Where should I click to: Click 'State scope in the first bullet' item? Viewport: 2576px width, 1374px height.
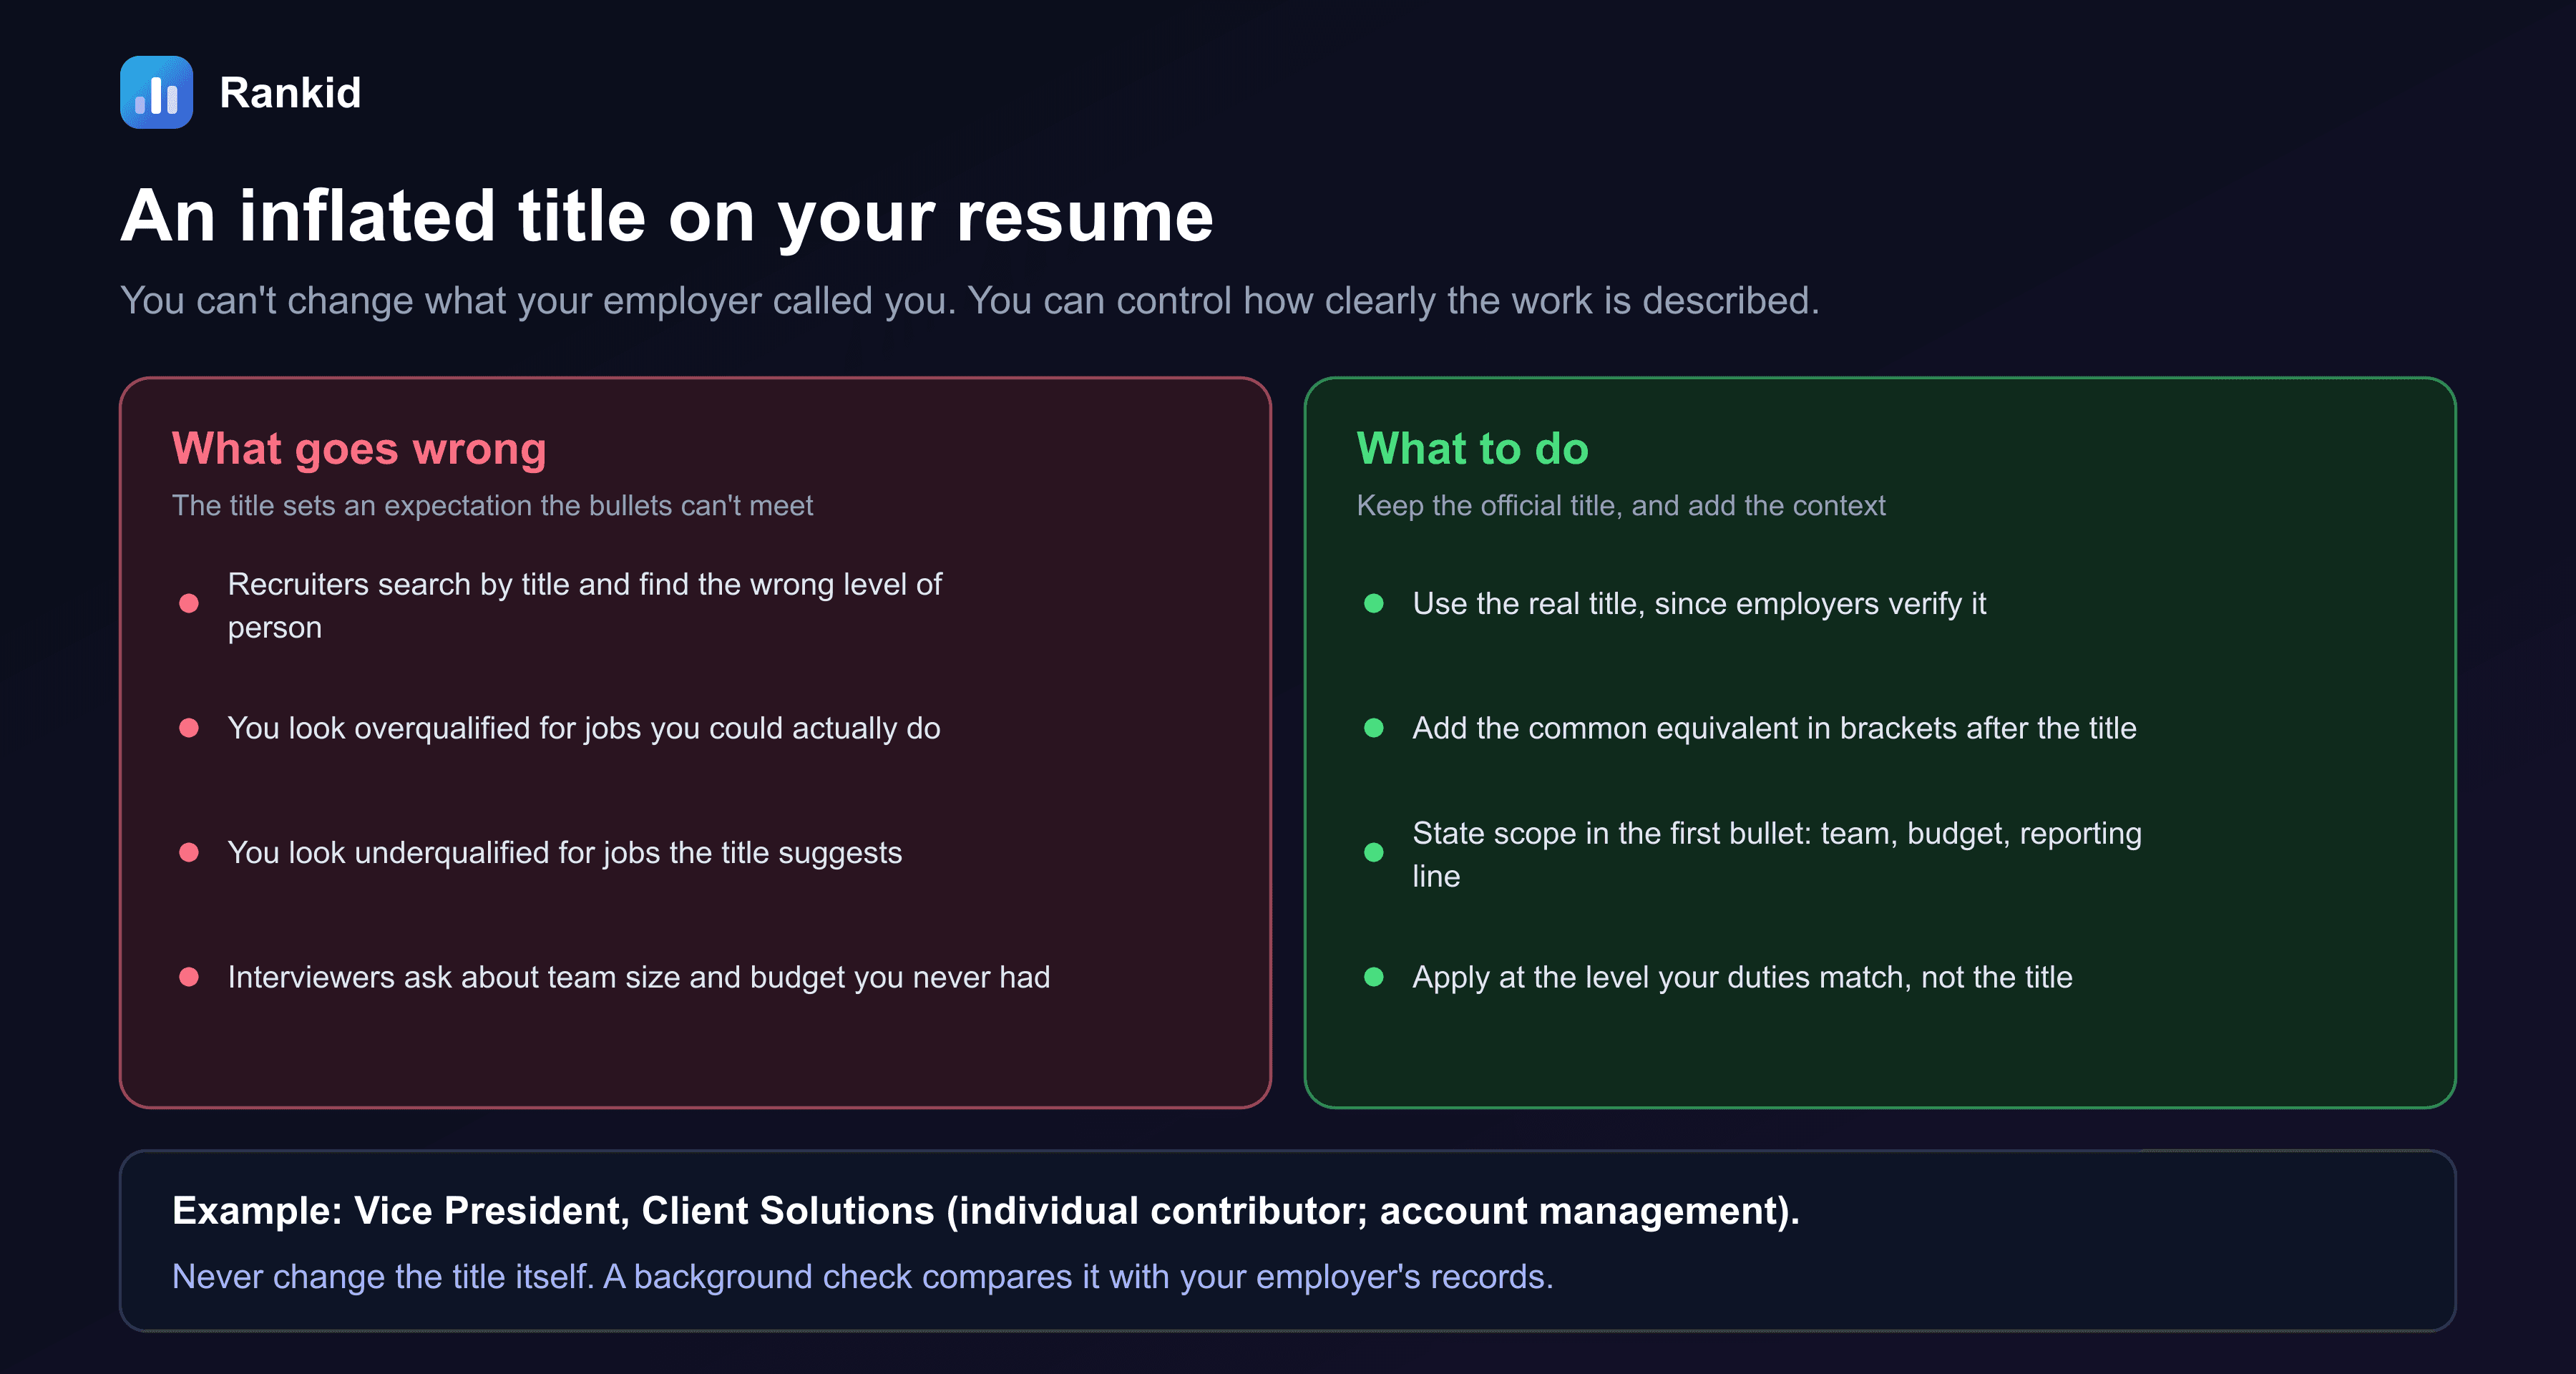tap(1776, 854)
